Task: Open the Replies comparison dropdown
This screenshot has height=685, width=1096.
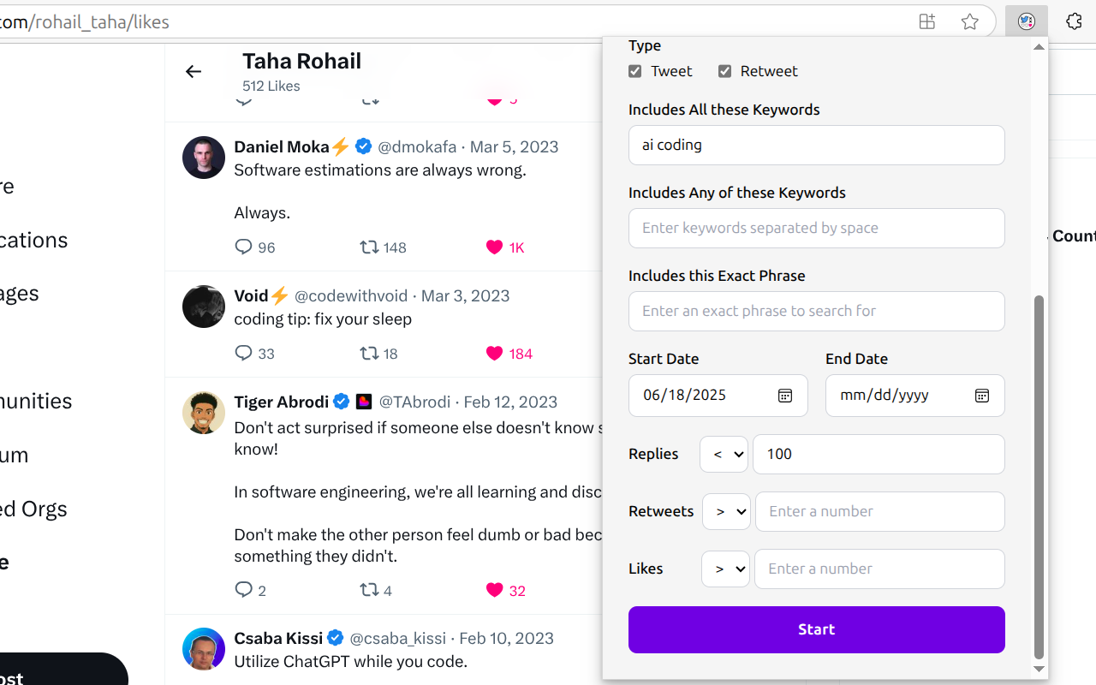Action: coord(724,454)
